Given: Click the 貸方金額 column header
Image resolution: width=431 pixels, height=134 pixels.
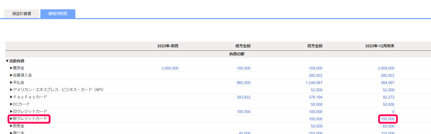Looking at the screenshot, I should click(315, 46).
